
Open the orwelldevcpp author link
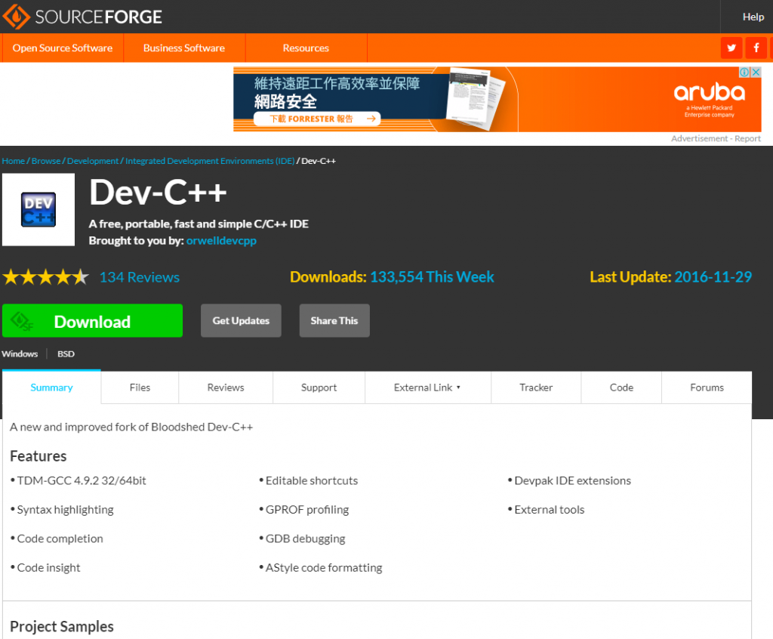[221, 241]
